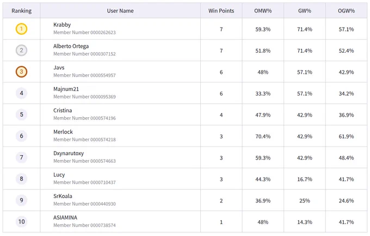Image resolution: width=370 pixels, height=236 pixels.
Task: Click the rank 9 badge icon
Action: click(x=21, y=200)
